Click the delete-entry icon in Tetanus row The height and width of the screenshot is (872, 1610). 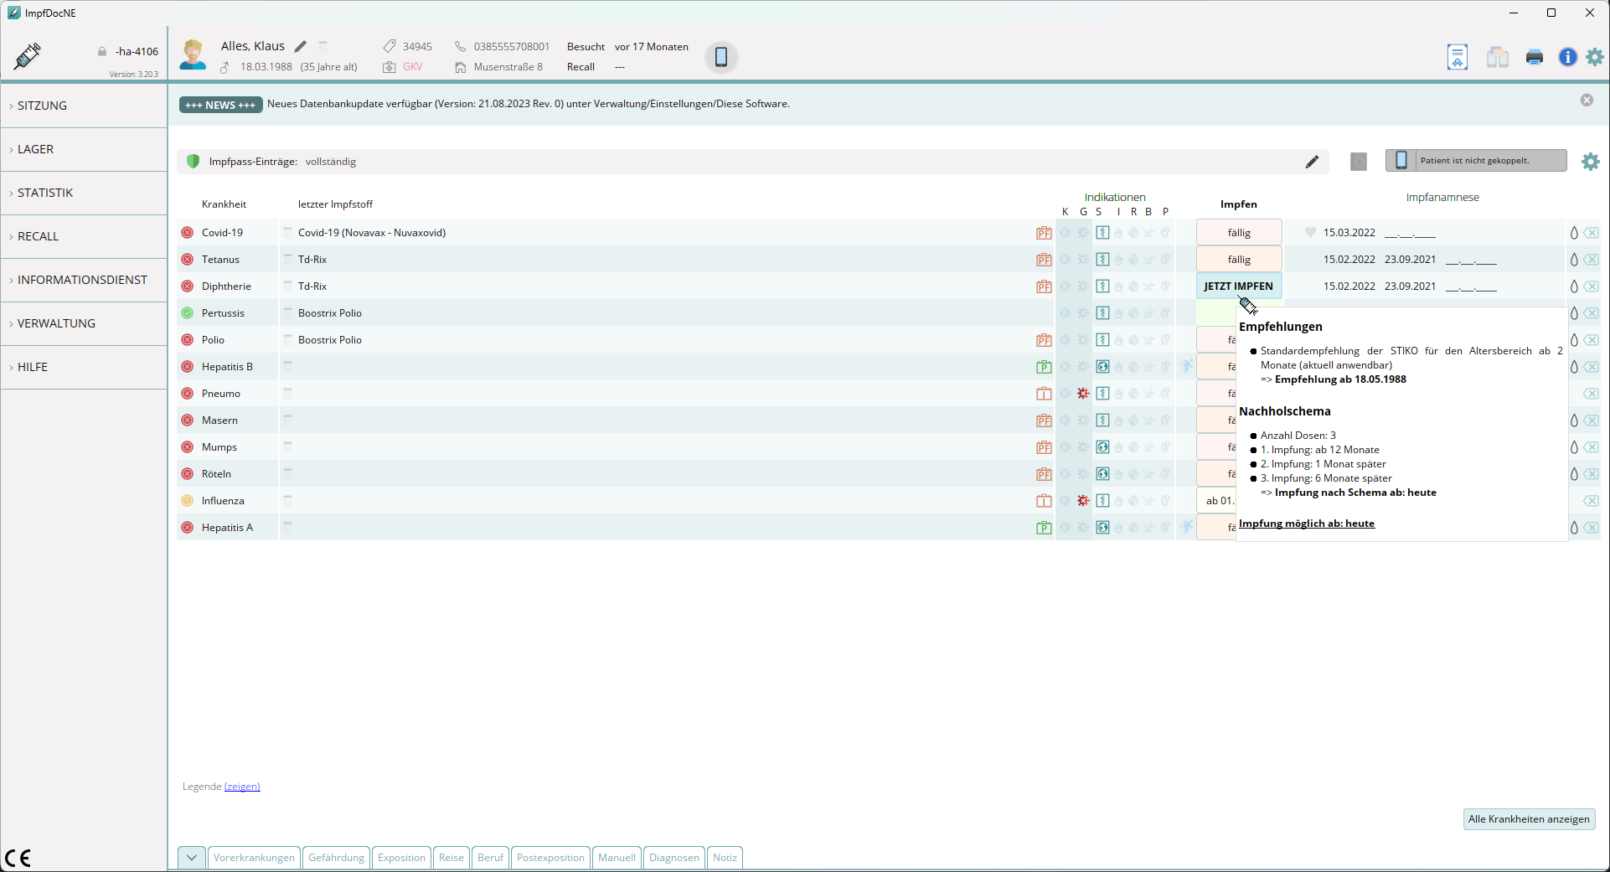[x=1591, y=260]
